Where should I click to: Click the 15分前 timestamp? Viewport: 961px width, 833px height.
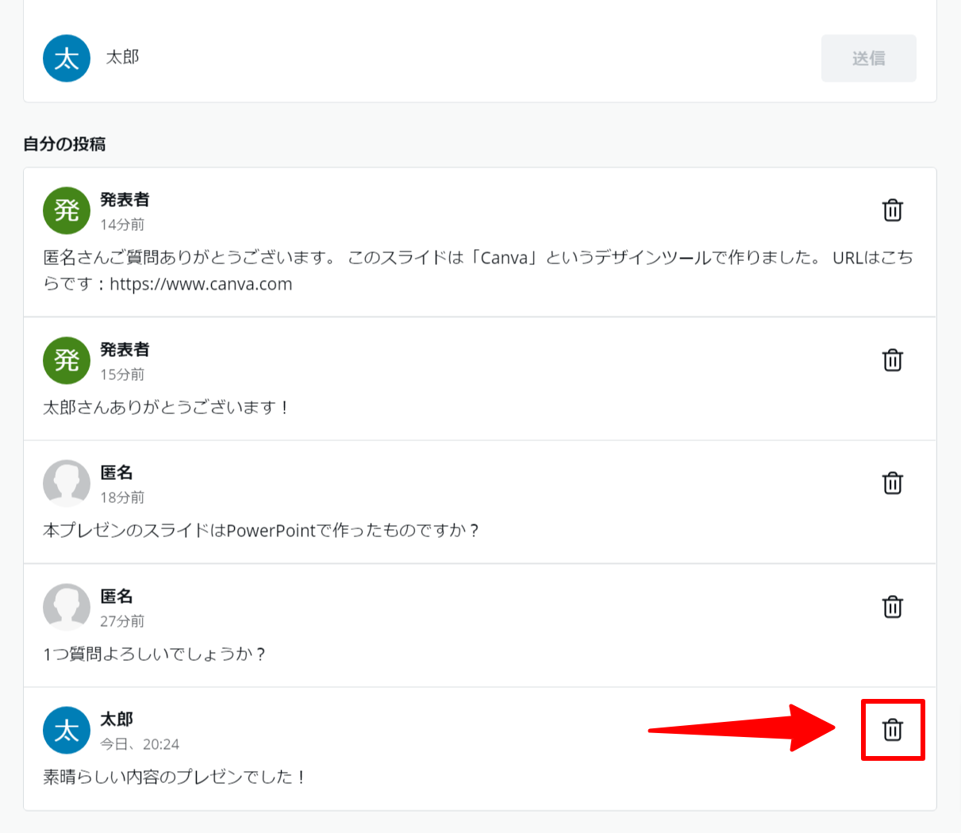(x=122, y=374)
